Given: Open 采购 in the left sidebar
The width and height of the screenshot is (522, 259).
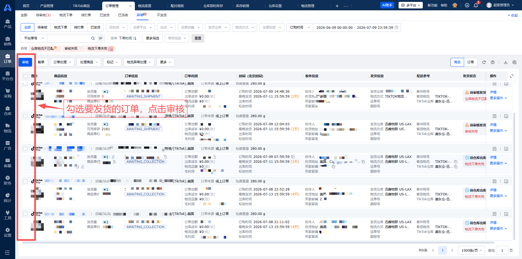Looking at the screenshot, I should coord(8,93).
